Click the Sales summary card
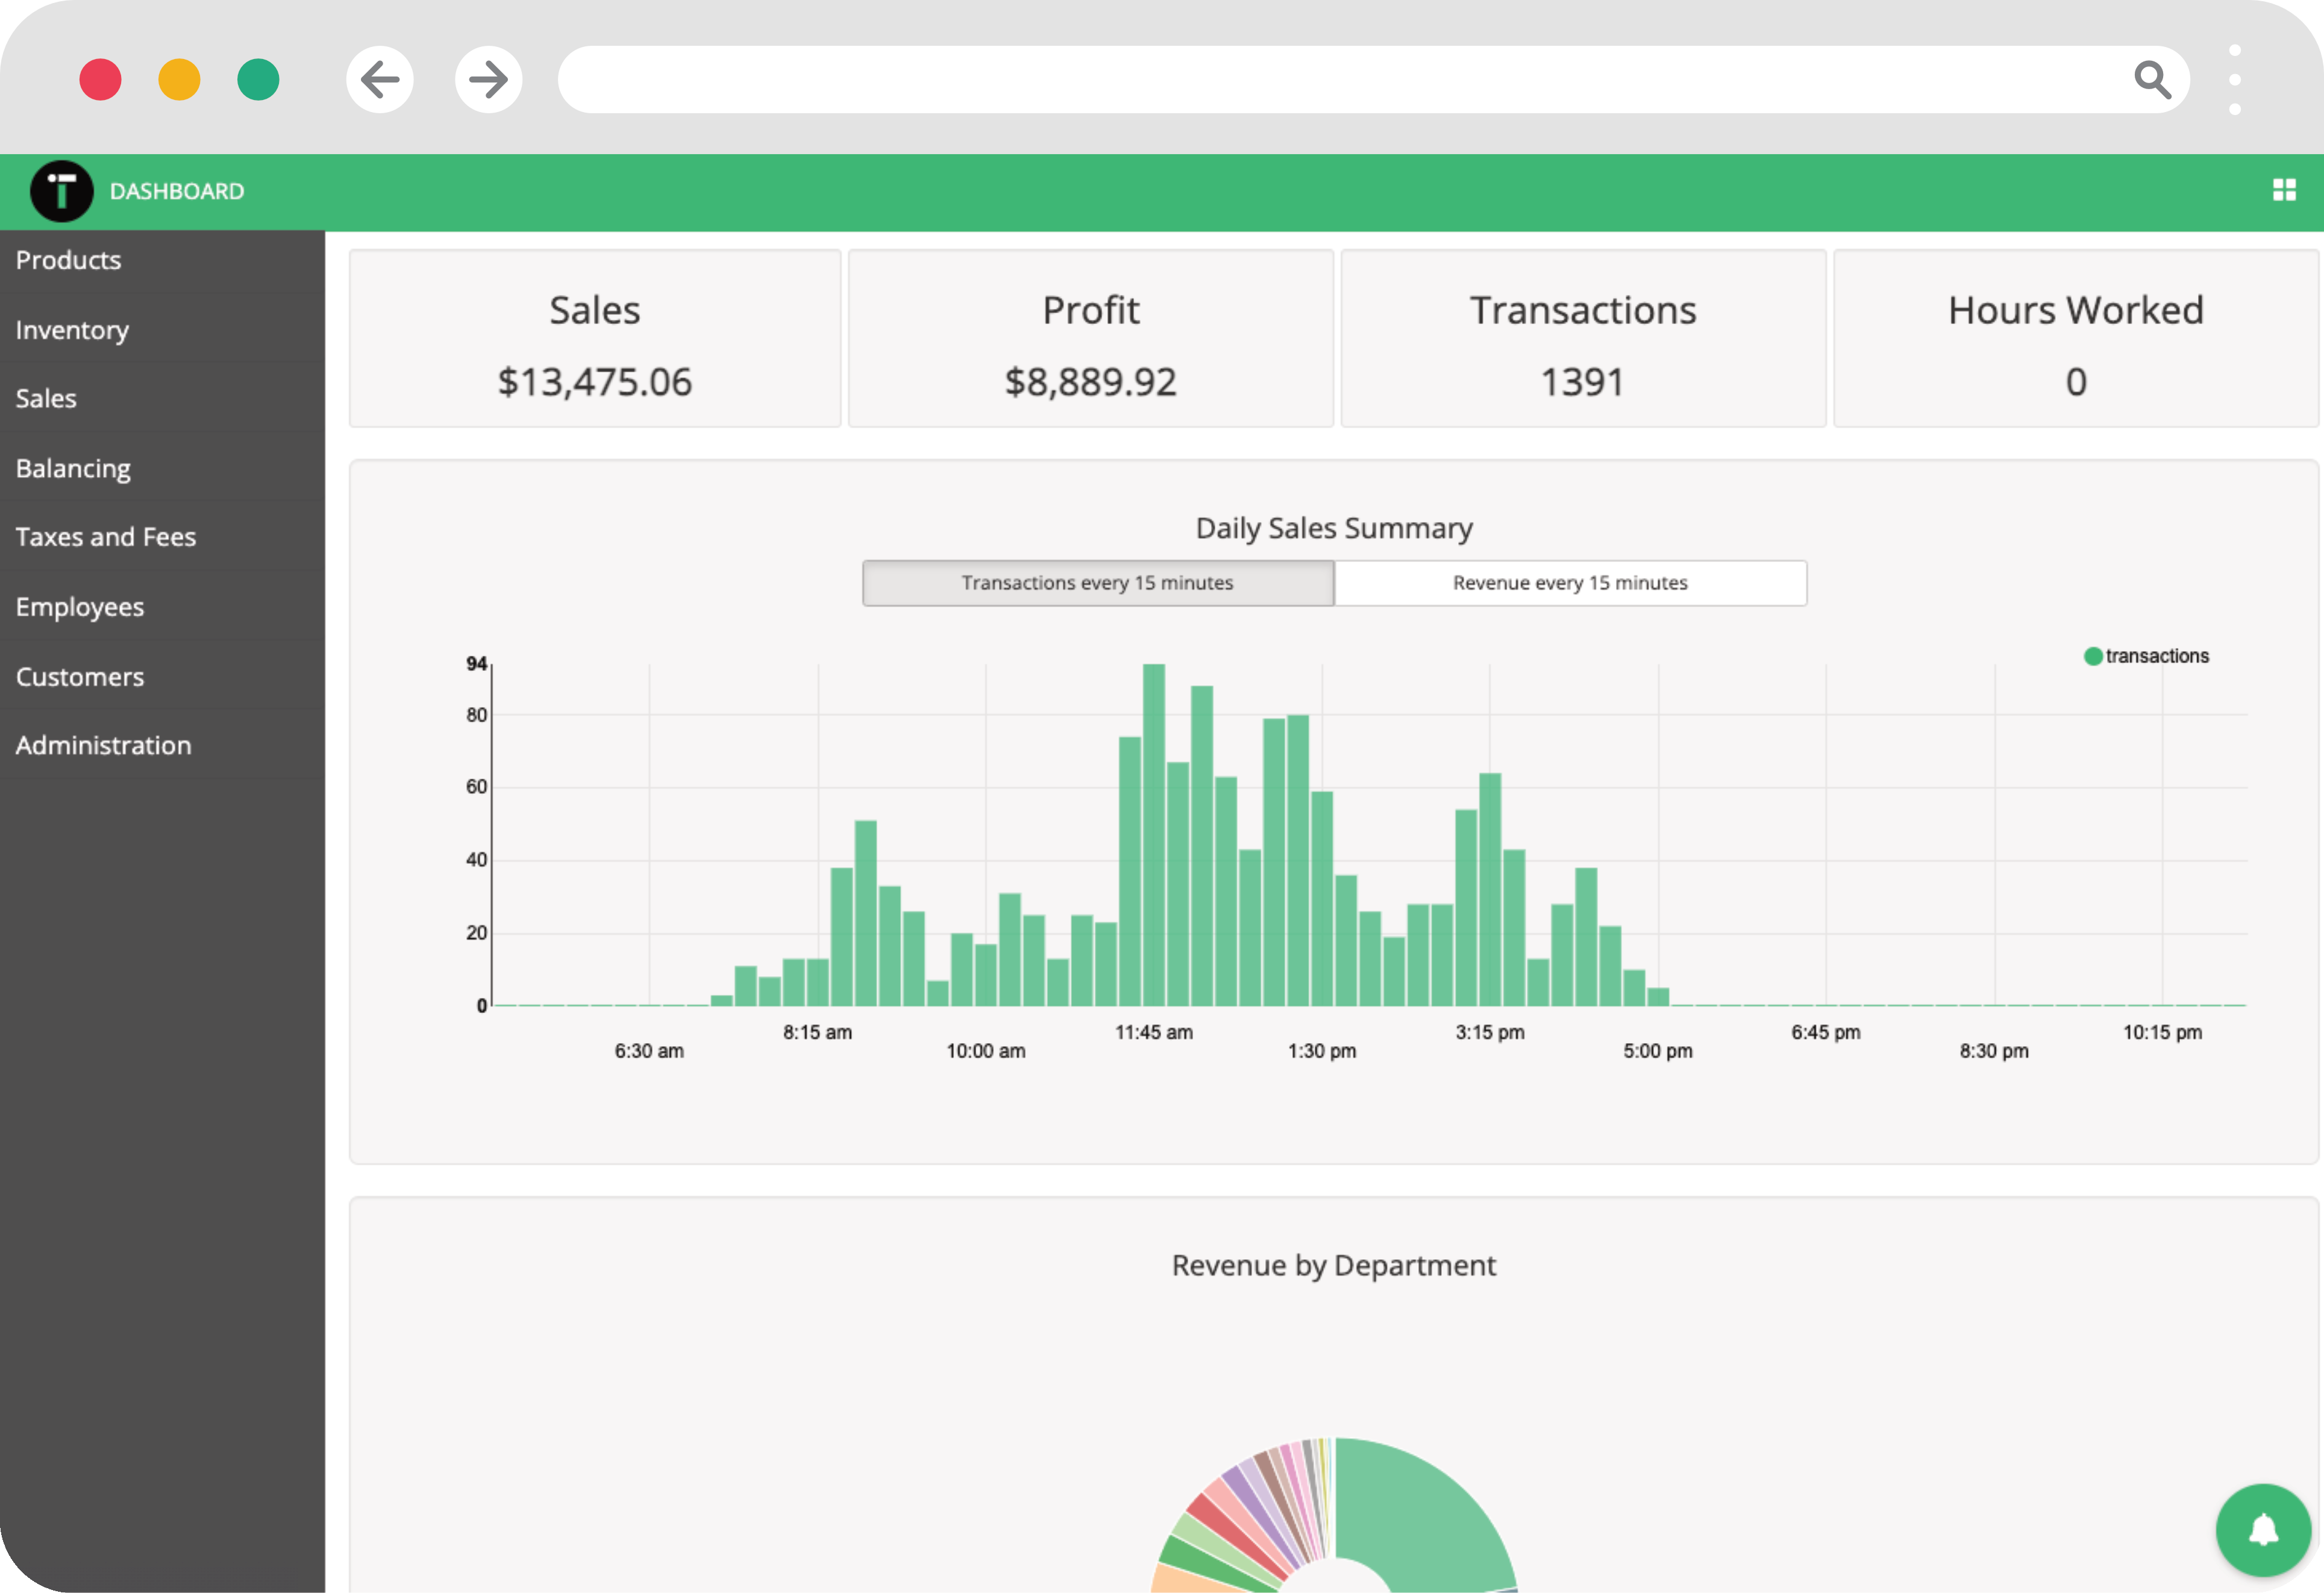Viewport: 2324px width, 1593px height. [x=594, y=340]
